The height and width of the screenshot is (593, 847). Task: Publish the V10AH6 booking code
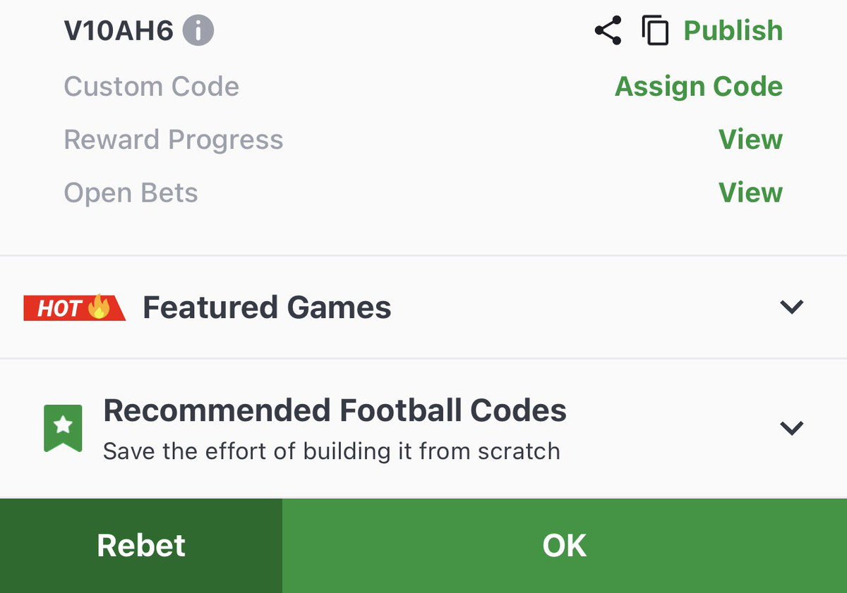733,30
